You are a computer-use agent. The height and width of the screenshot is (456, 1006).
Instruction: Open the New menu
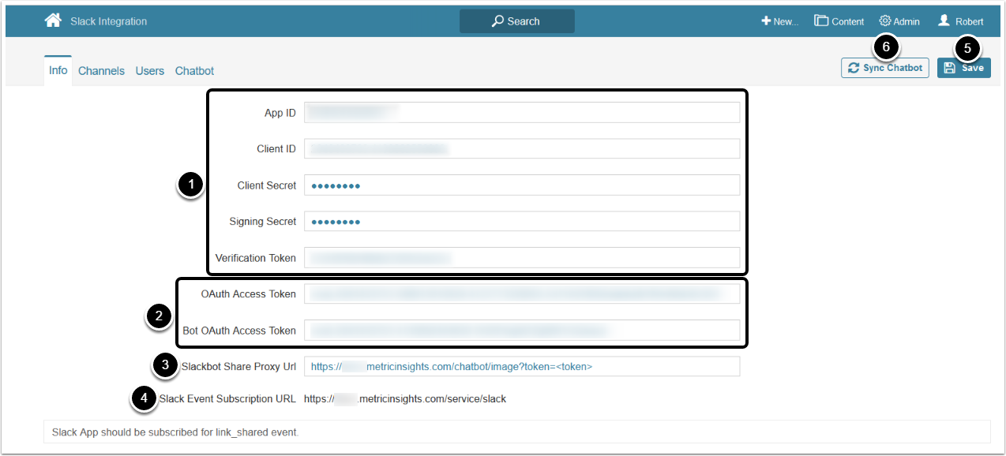tap(779, 21)
